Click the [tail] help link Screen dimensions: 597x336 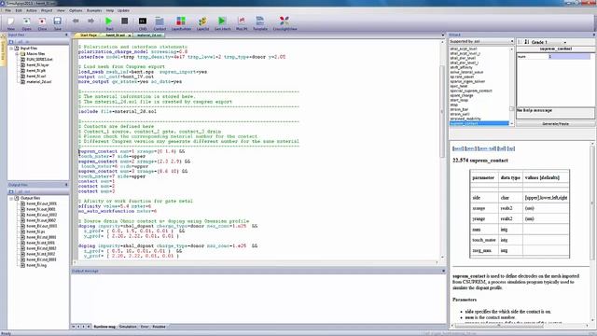[x=502, y=148]
